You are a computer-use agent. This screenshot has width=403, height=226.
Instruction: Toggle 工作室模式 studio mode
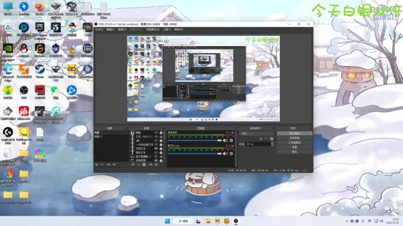295,143
